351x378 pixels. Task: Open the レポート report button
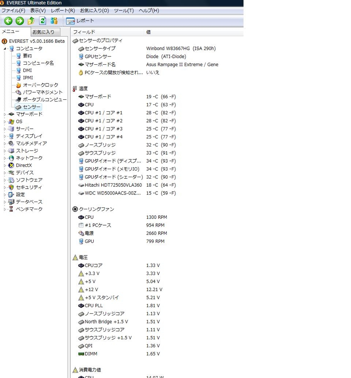click(80, 21)
